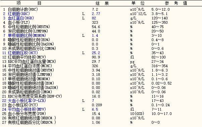Click the L flag beside RBC result
This screenshot has height=127, width=202.
(x=83, y=14)
